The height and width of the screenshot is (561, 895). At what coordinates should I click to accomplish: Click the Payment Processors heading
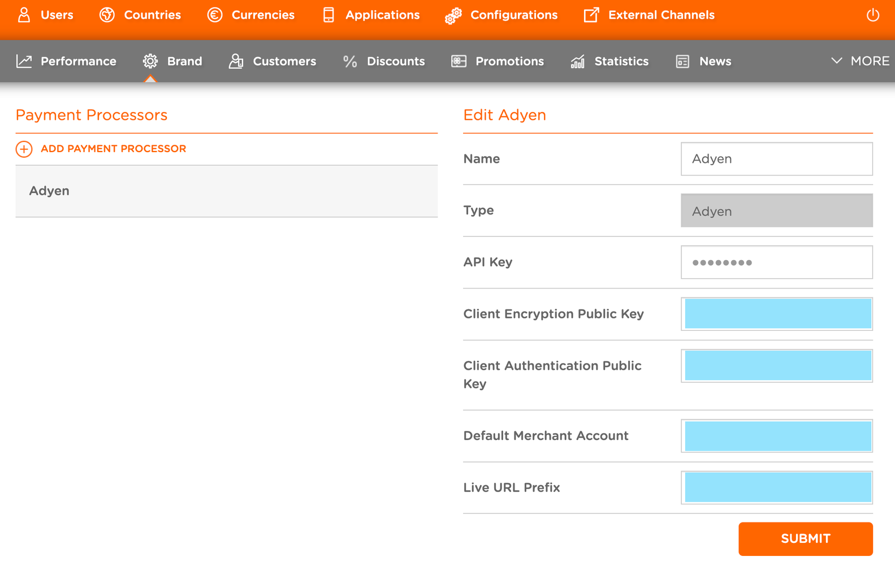click(x=92, y=115)
